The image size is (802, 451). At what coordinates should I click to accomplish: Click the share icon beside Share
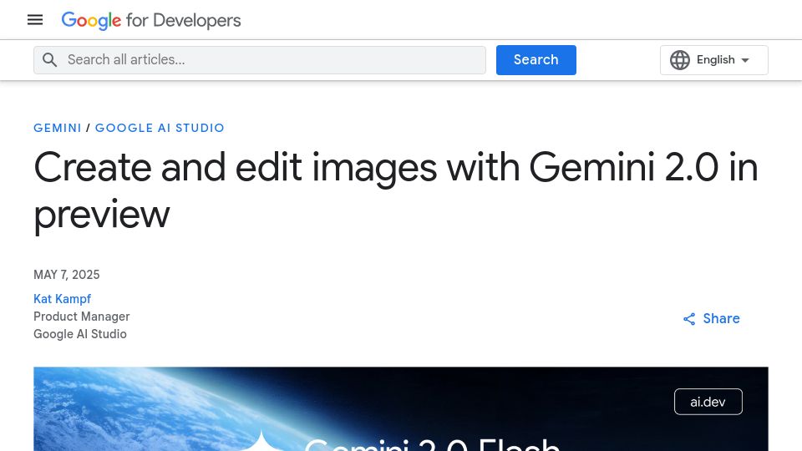click(x=689, y=319)
